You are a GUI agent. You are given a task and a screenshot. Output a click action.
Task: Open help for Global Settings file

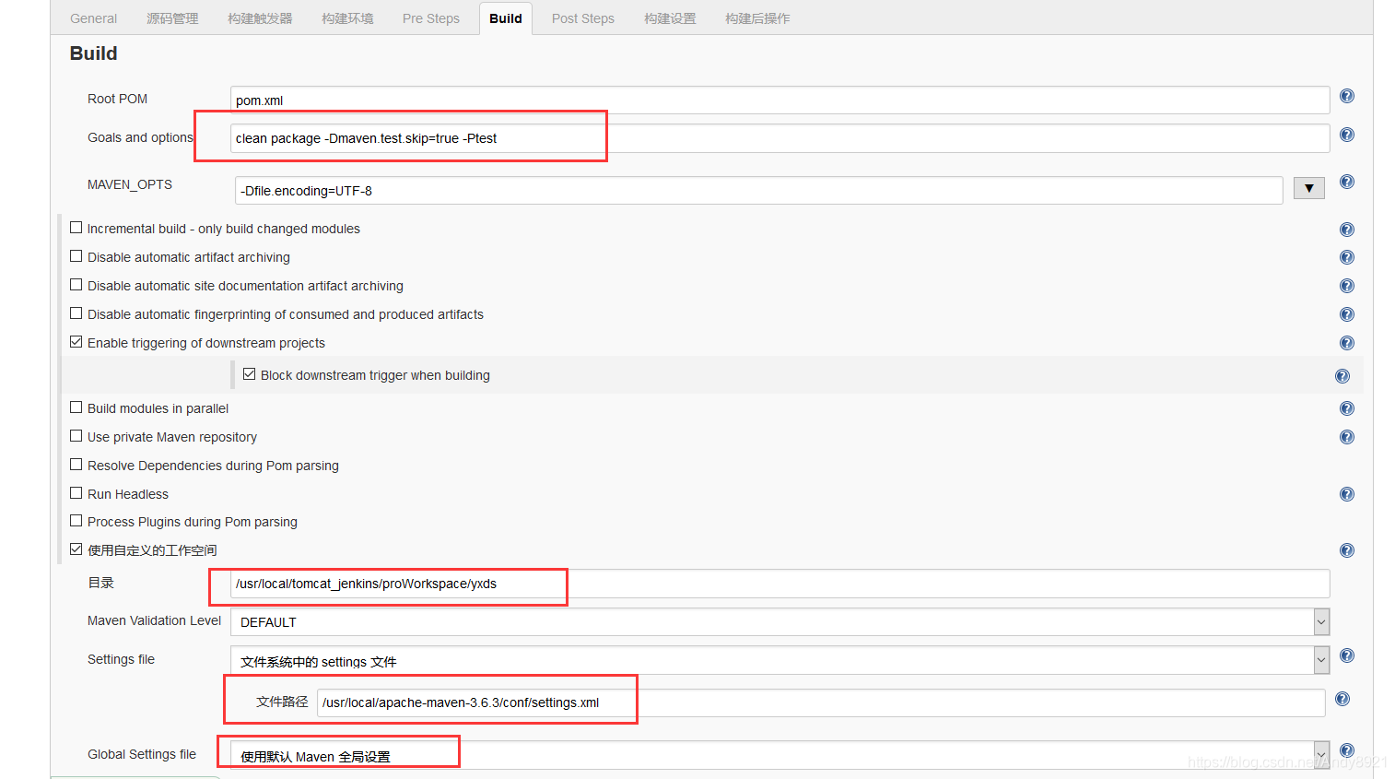(1346, 750)
